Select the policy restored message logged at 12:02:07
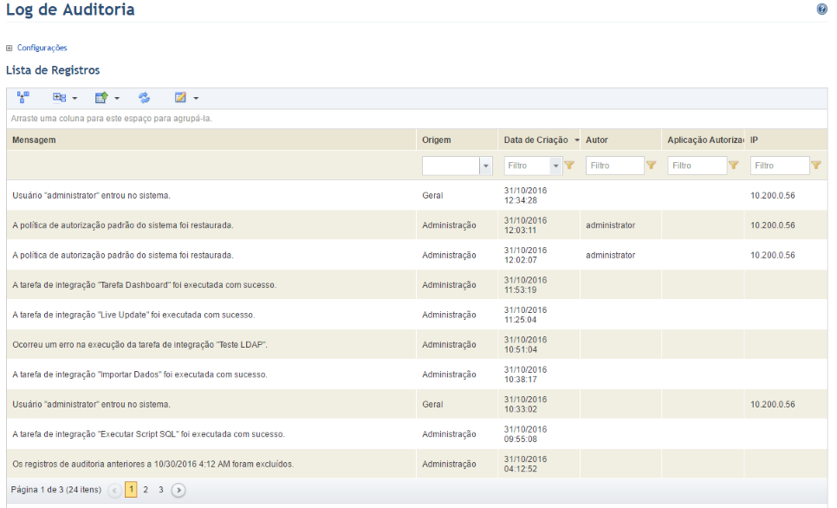The image size is (837, 508). [x=123, y=256]
